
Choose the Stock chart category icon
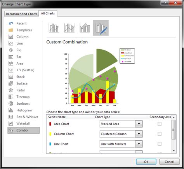[11, 77]
